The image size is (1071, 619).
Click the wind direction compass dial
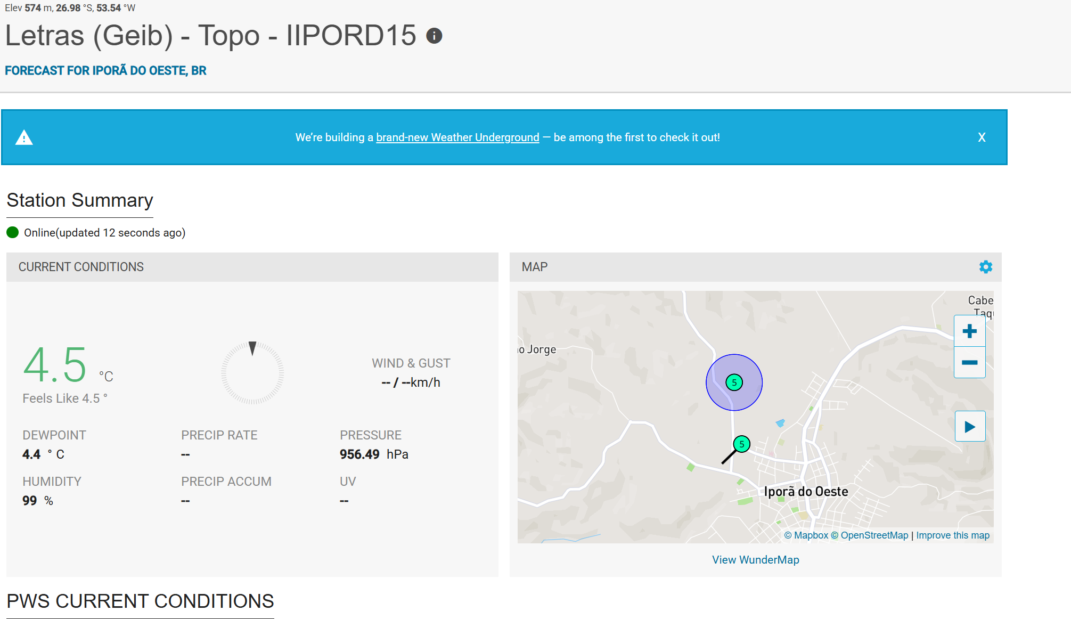(252, 372)
